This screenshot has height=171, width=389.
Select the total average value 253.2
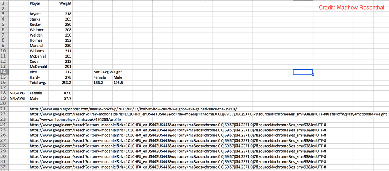(67, 83)
